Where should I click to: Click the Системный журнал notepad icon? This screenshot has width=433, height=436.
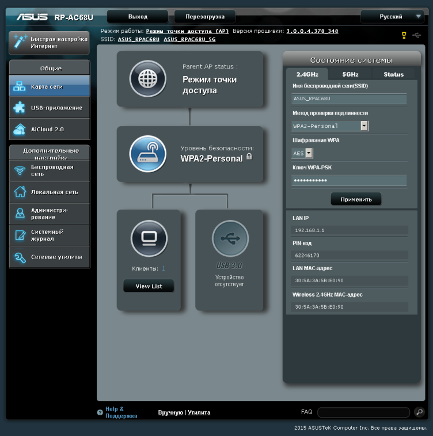tap(20, 235)
